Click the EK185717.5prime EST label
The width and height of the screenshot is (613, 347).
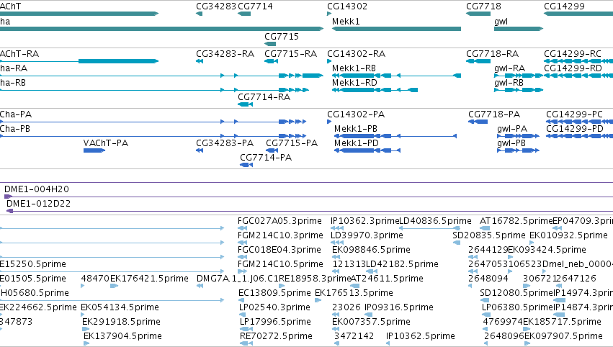tap(562, 322)
